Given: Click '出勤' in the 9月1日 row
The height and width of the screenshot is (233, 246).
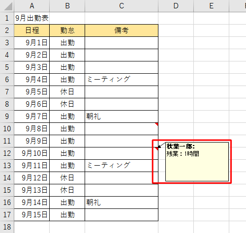Looking at the screenshot, I should pyautogui.click(x=67, y=43).
